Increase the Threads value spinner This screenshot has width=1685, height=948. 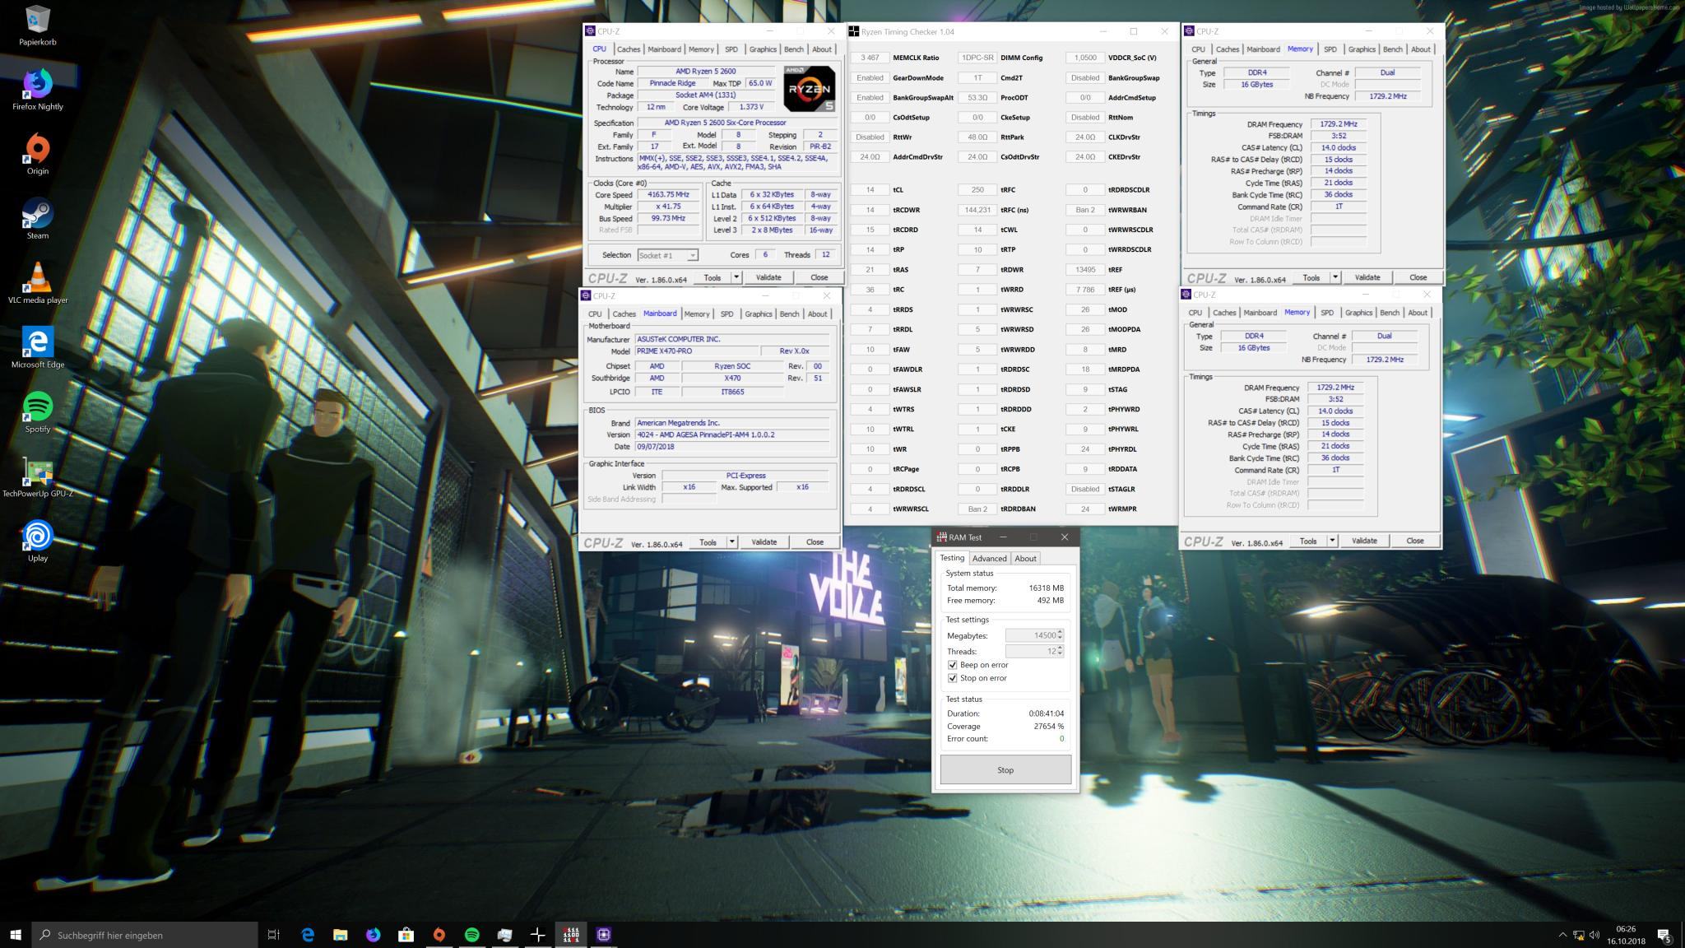coord(1060,648)
